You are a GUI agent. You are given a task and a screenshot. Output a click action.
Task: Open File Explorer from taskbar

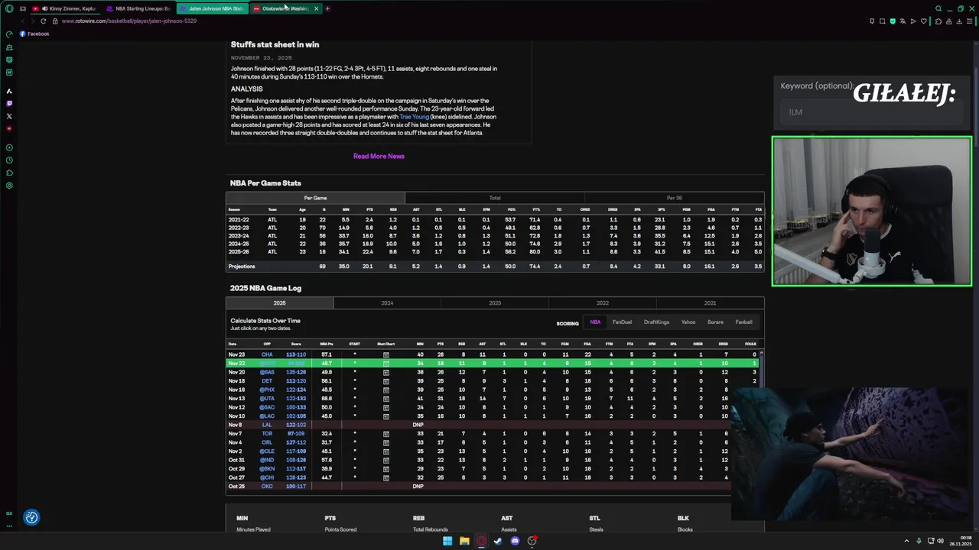coord(464,541)
